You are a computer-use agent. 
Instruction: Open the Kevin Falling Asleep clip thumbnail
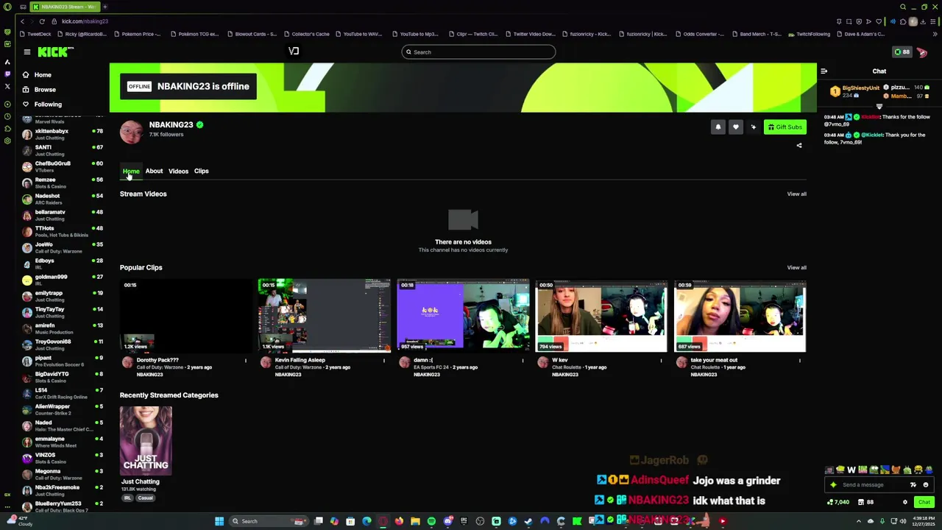pos(325,315)
